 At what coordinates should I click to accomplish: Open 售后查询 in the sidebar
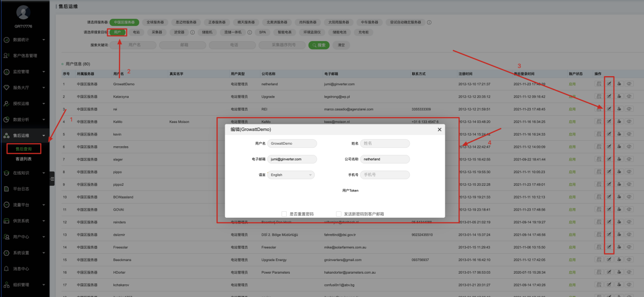[24, 149]
